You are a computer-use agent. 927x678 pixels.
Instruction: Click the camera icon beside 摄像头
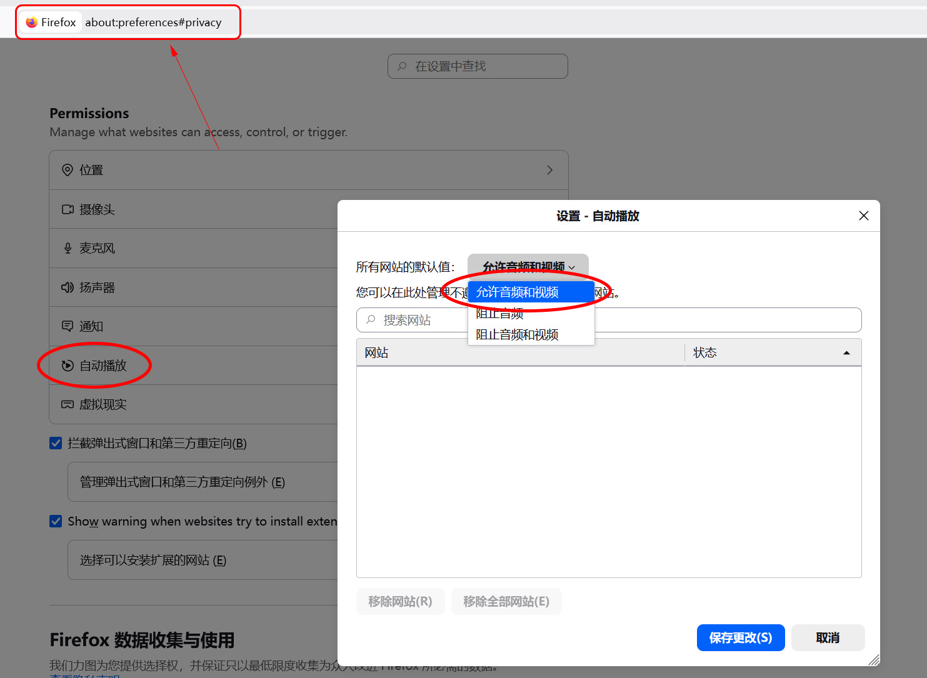pyautogui.click(x=68, y=209)
